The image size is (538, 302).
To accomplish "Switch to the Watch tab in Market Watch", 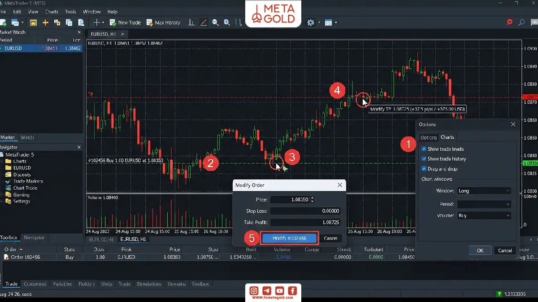I will click(27, 137).
